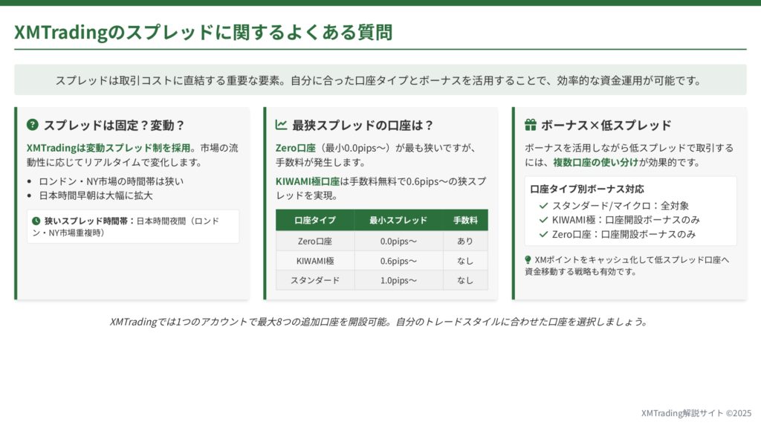Click the page title XMTradingのスプレッドに関するよくある質問

(204, 32)
